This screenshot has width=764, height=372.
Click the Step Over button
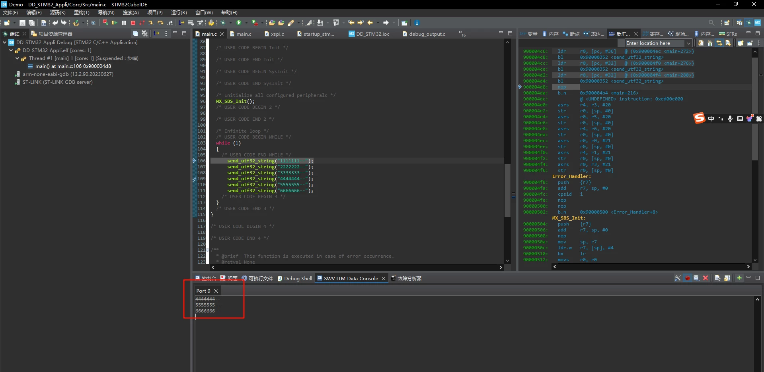tap(160, 23)
